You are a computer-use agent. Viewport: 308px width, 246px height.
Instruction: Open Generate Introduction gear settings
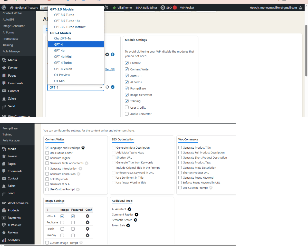pos(80,169)
